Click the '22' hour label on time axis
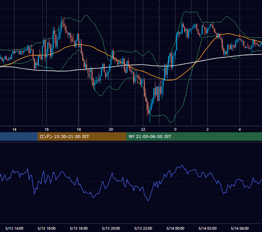 [x=143, y=130]
